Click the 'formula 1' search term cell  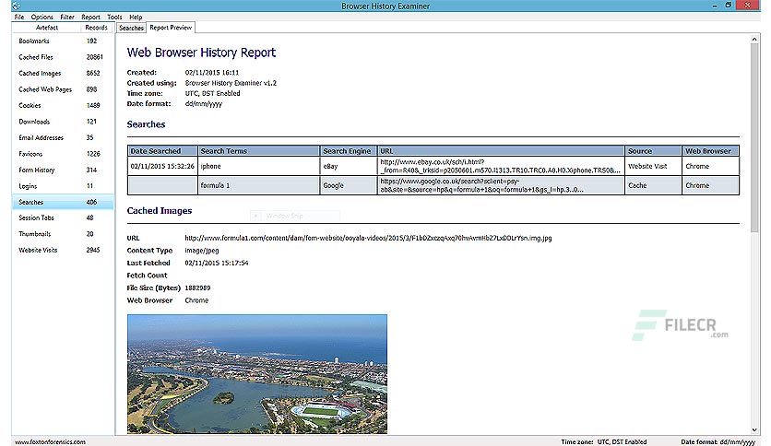coord(258,185)
